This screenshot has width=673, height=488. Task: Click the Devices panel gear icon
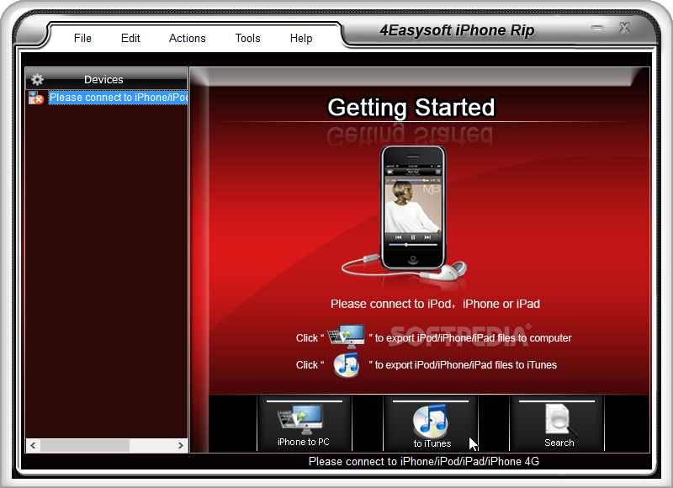pos(37,79)
